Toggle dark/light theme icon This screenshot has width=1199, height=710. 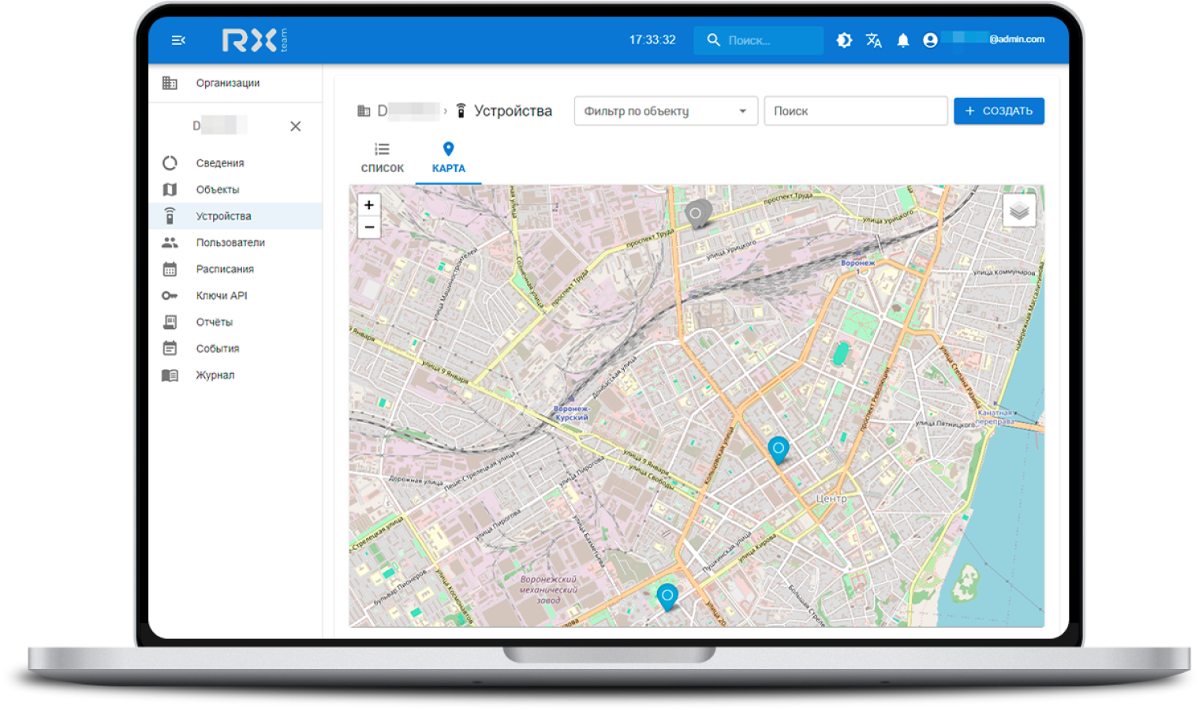coord(844,40)
